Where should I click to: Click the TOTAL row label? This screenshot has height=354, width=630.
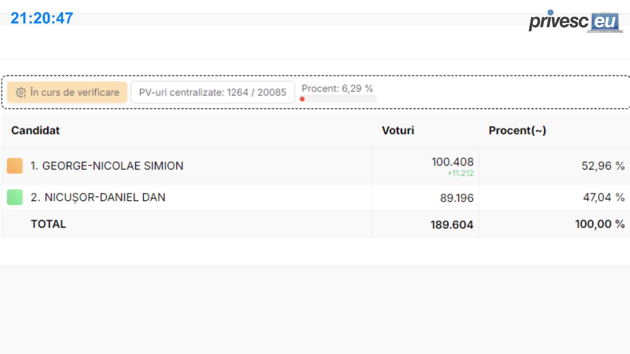pyautogui.click(x=49, y=224)
